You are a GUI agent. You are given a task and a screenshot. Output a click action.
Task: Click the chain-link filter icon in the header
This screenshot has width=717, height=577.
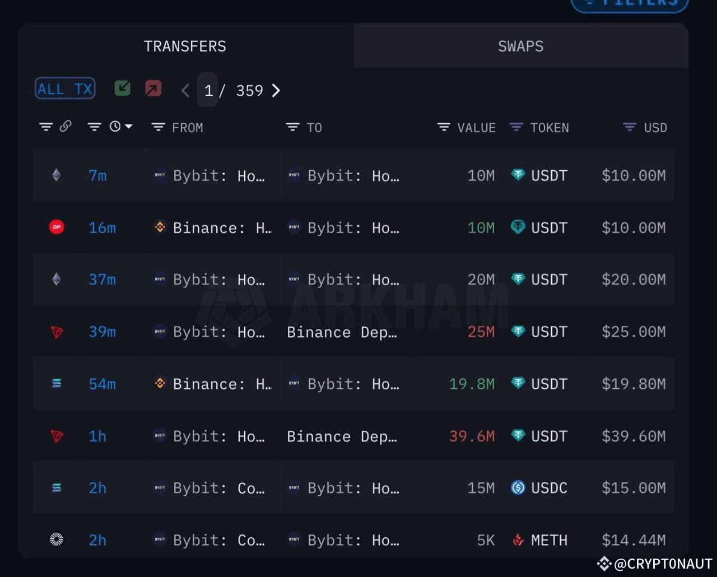66,127
